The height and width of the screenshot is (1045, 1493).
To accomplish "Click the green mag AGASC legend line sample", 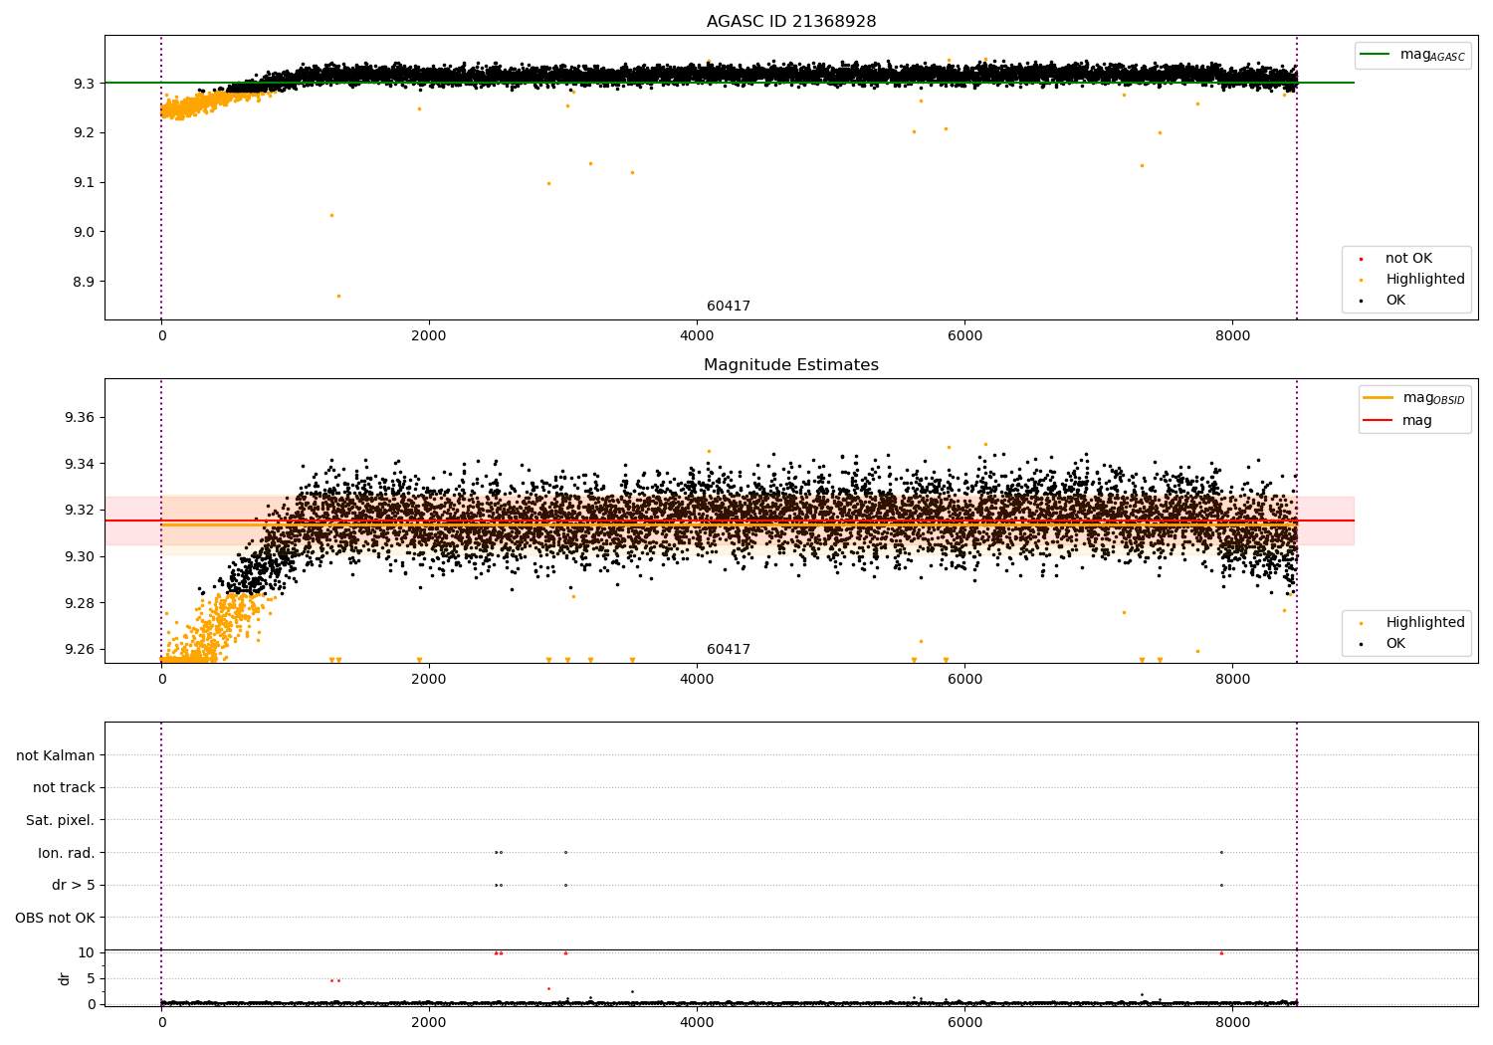I will [x=1376, y=55].
